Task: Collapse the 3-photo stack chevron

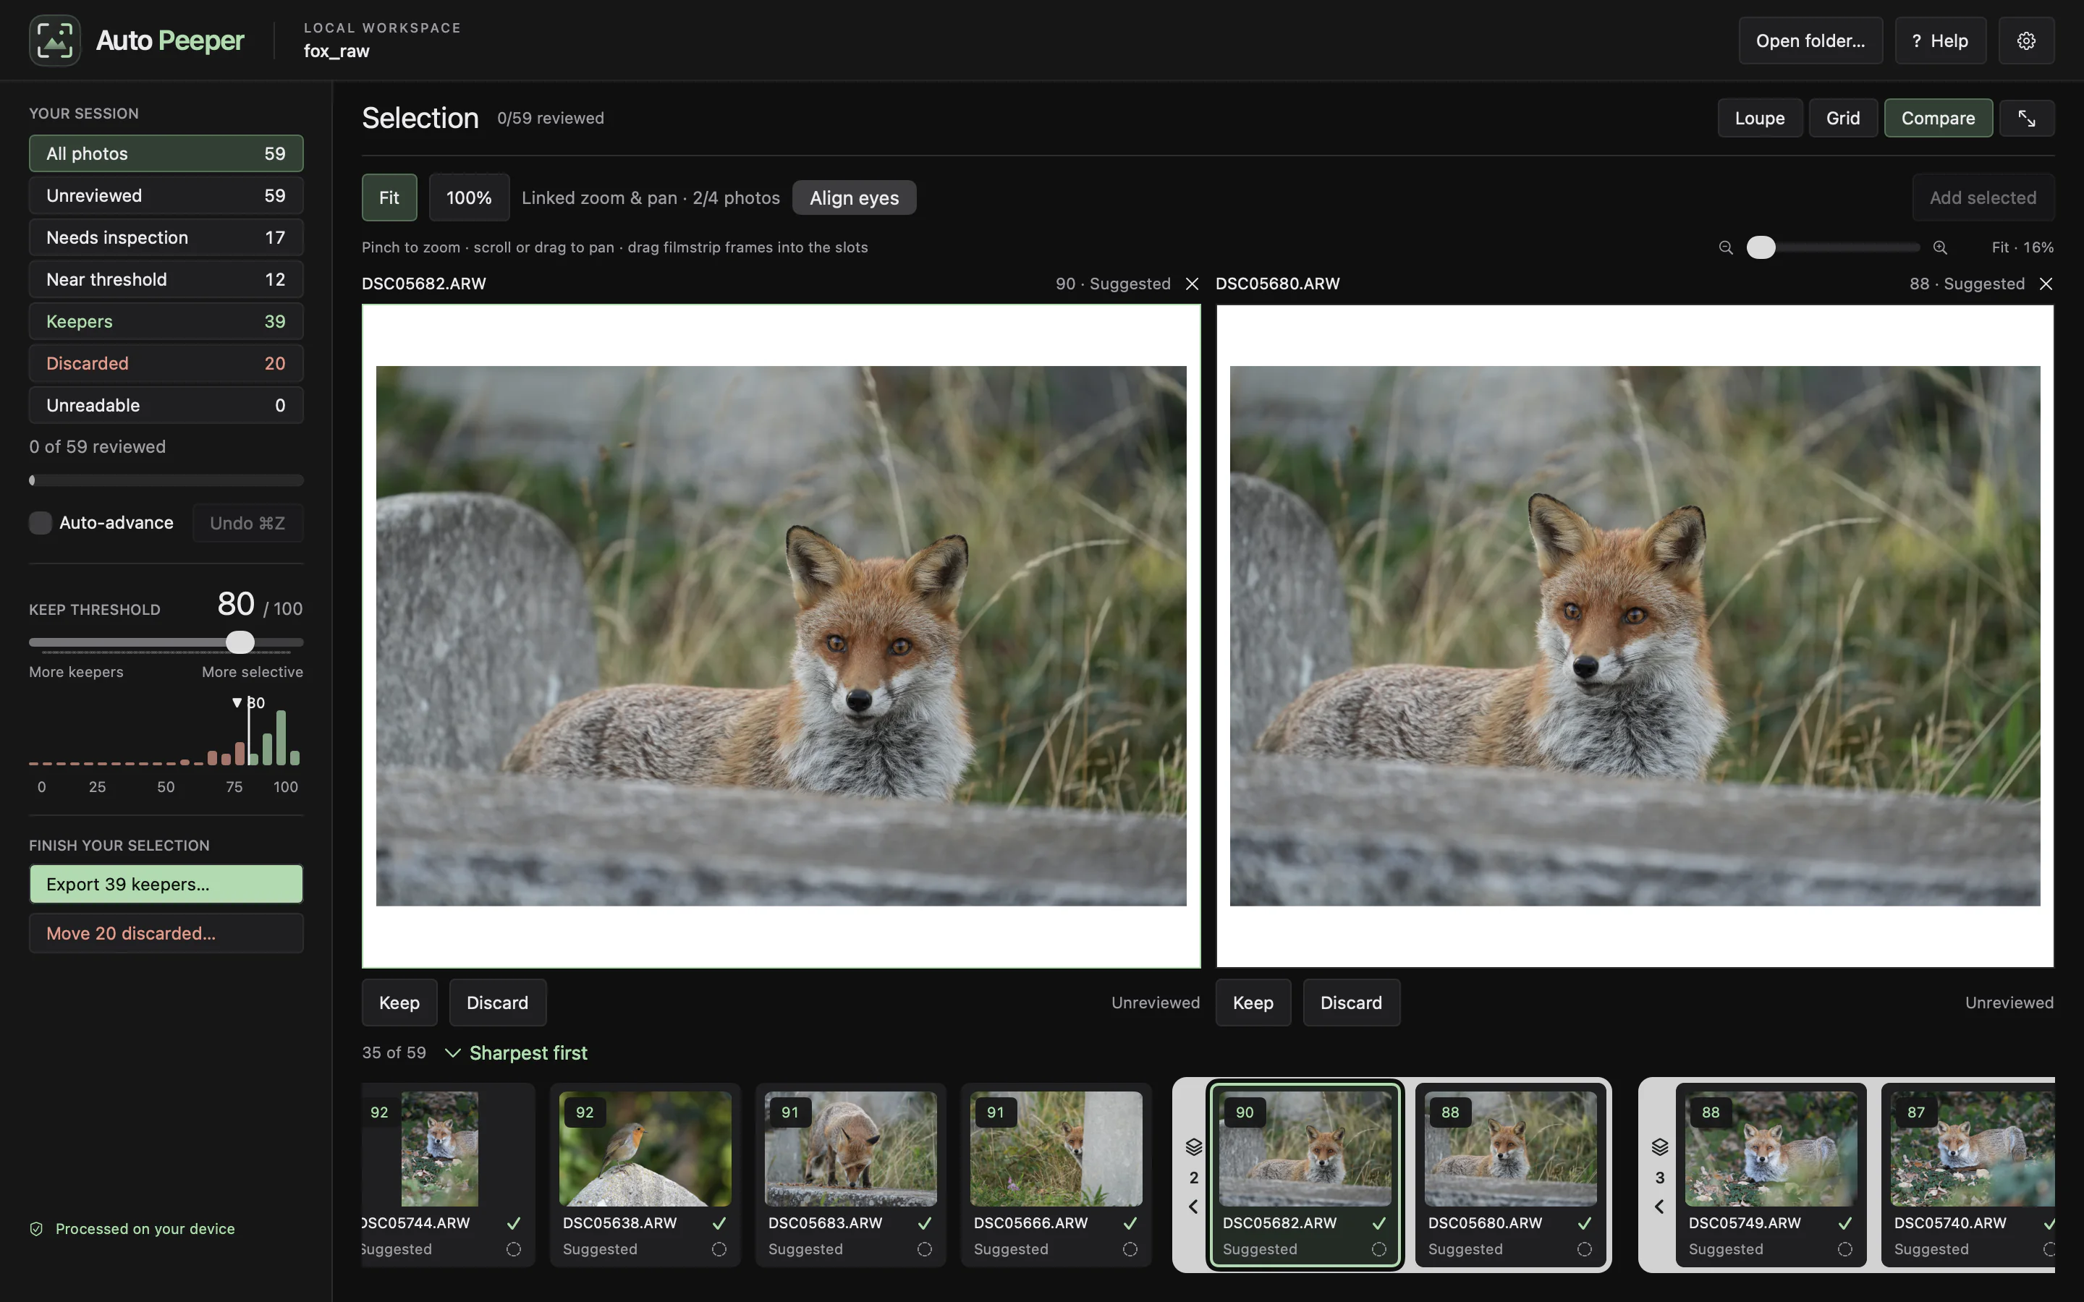Action: 1659,1207
